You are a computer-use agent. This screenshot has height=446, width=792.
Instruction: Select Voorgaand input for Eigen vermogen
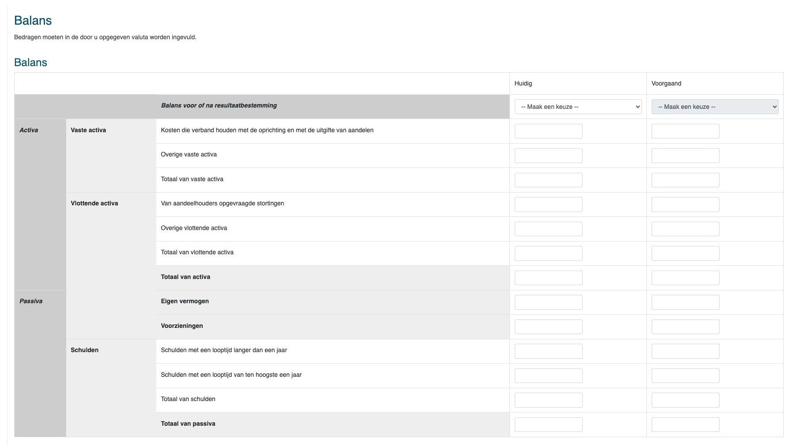point(685,302)
